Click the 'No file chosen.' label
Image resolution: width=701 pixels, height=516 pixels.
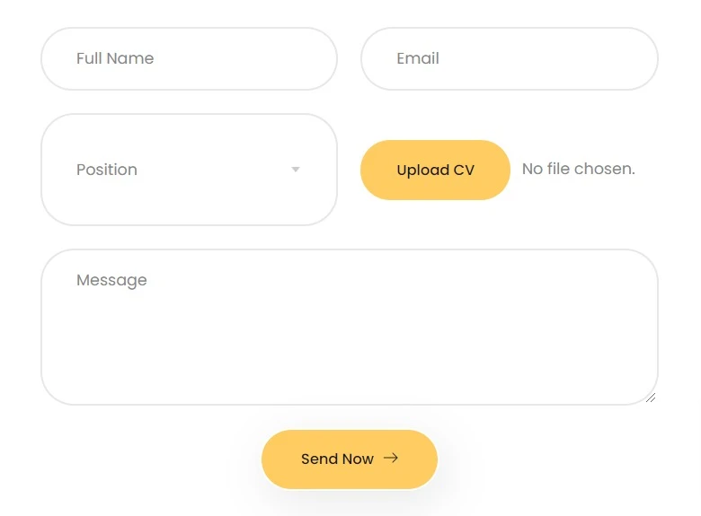coord(579,169)
